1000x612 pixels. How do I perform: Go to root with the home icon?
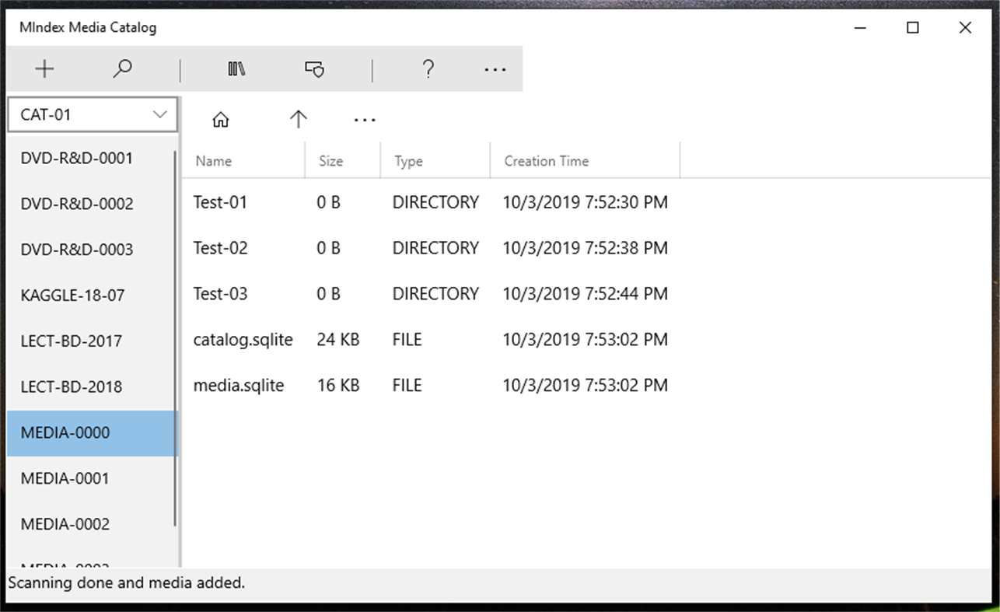pyautogui.click(x=221, y=119)
